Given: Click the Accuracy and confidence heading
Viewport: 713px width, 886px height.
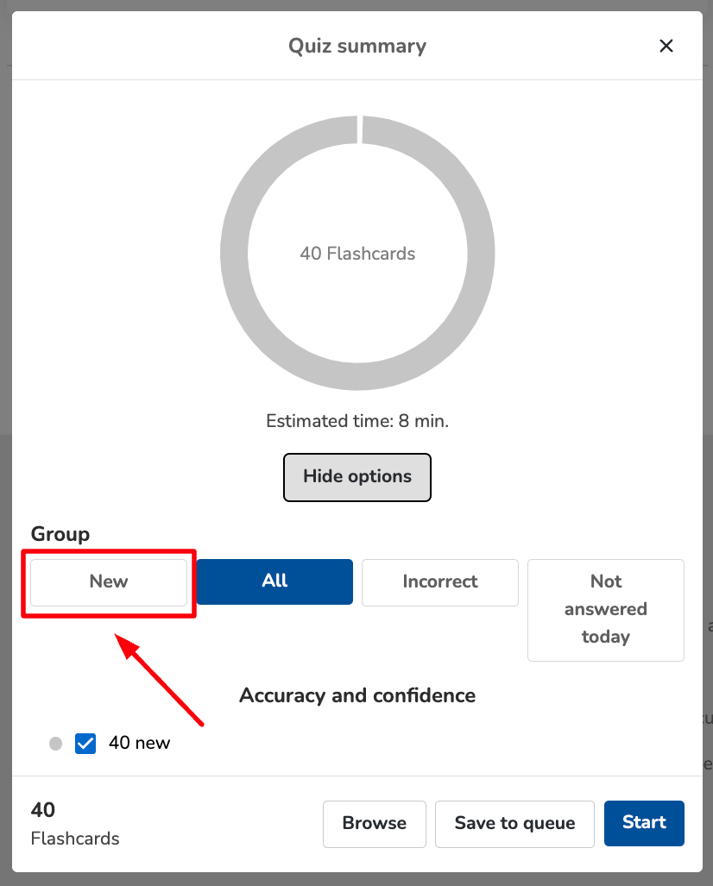Looking at the screenshot, I should click(357, 695).
